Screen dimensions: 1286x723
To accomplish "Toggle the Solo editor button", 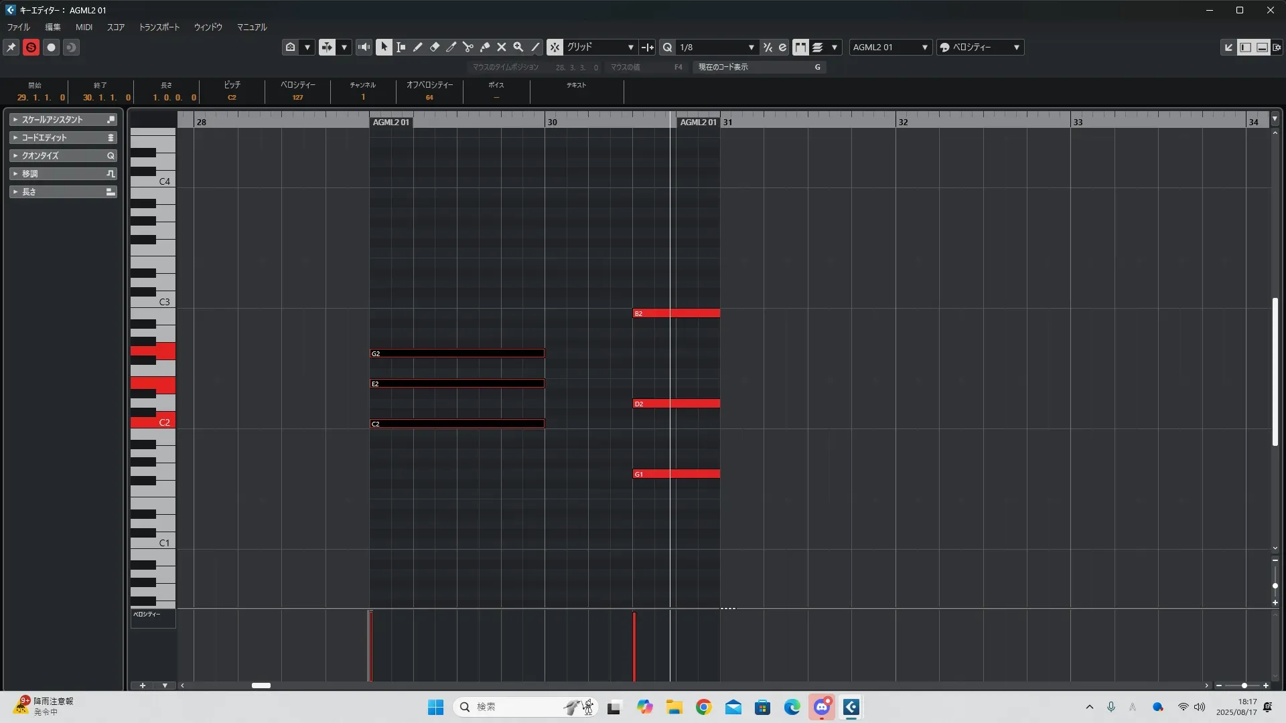I will 31,48.
